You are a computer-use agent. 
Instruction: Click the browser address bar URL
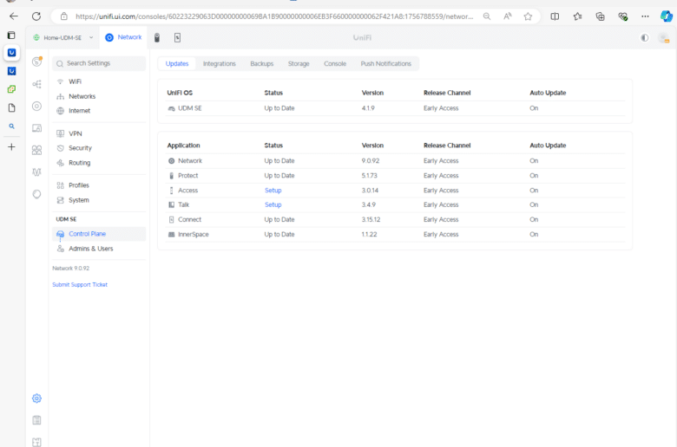[x=274, y=16]
